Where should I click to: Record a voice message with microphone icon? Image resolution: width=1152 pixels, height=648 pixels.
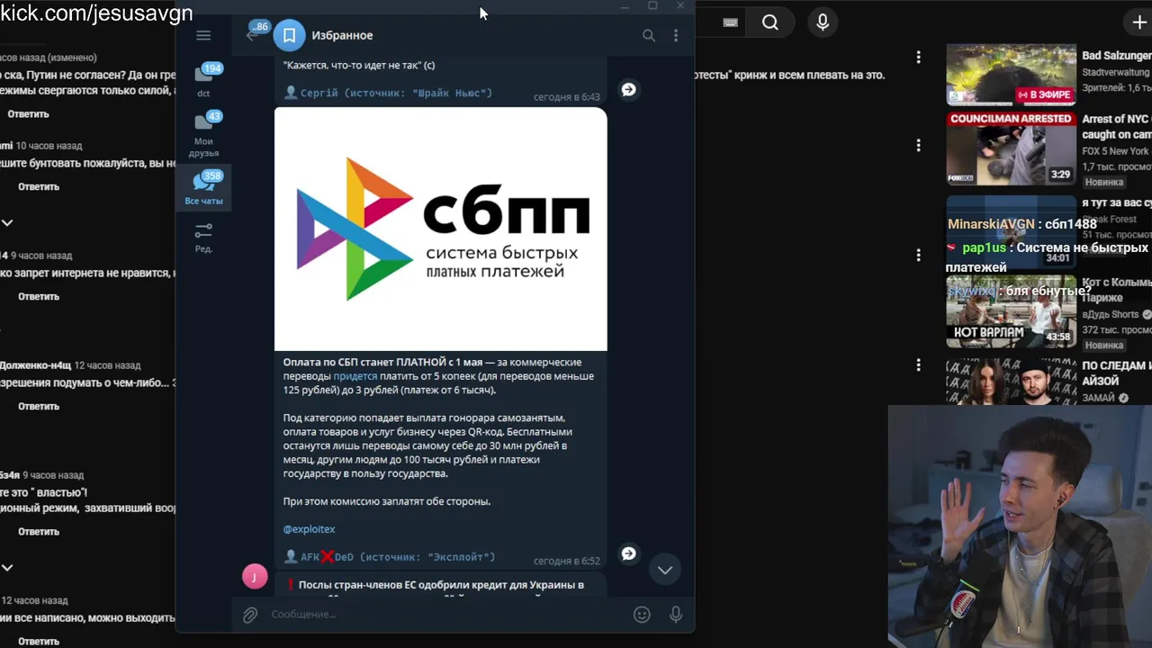676,615
